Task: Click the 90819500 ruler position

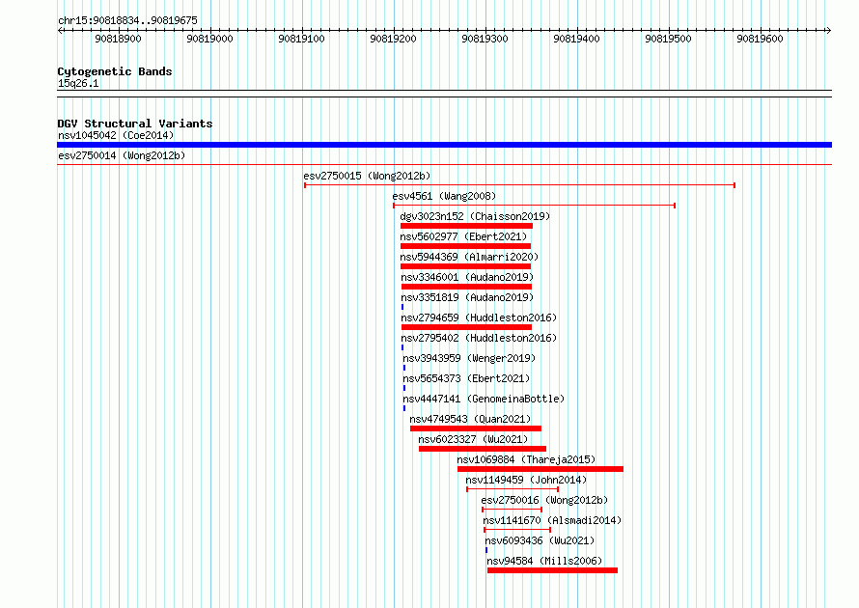Action: (668, 39)
